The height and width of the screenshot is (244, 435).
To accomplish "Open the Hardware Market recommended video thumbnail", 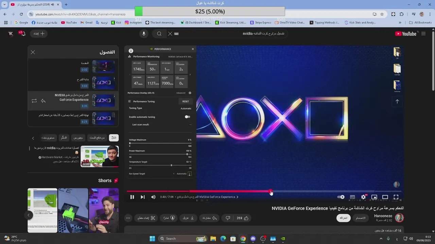I will click(x=100, y=156).
